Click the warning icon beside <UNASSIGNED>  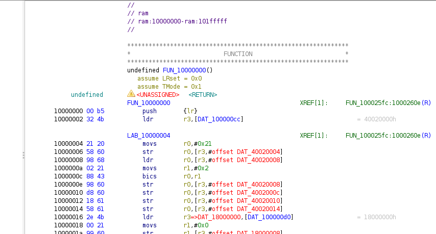point(131,94)
